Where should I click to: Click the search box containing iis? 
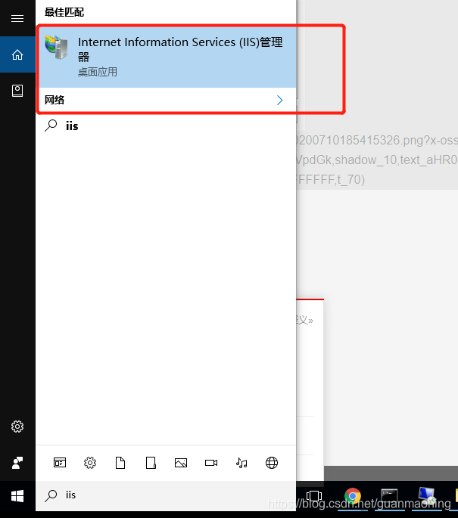pos(166,496)
